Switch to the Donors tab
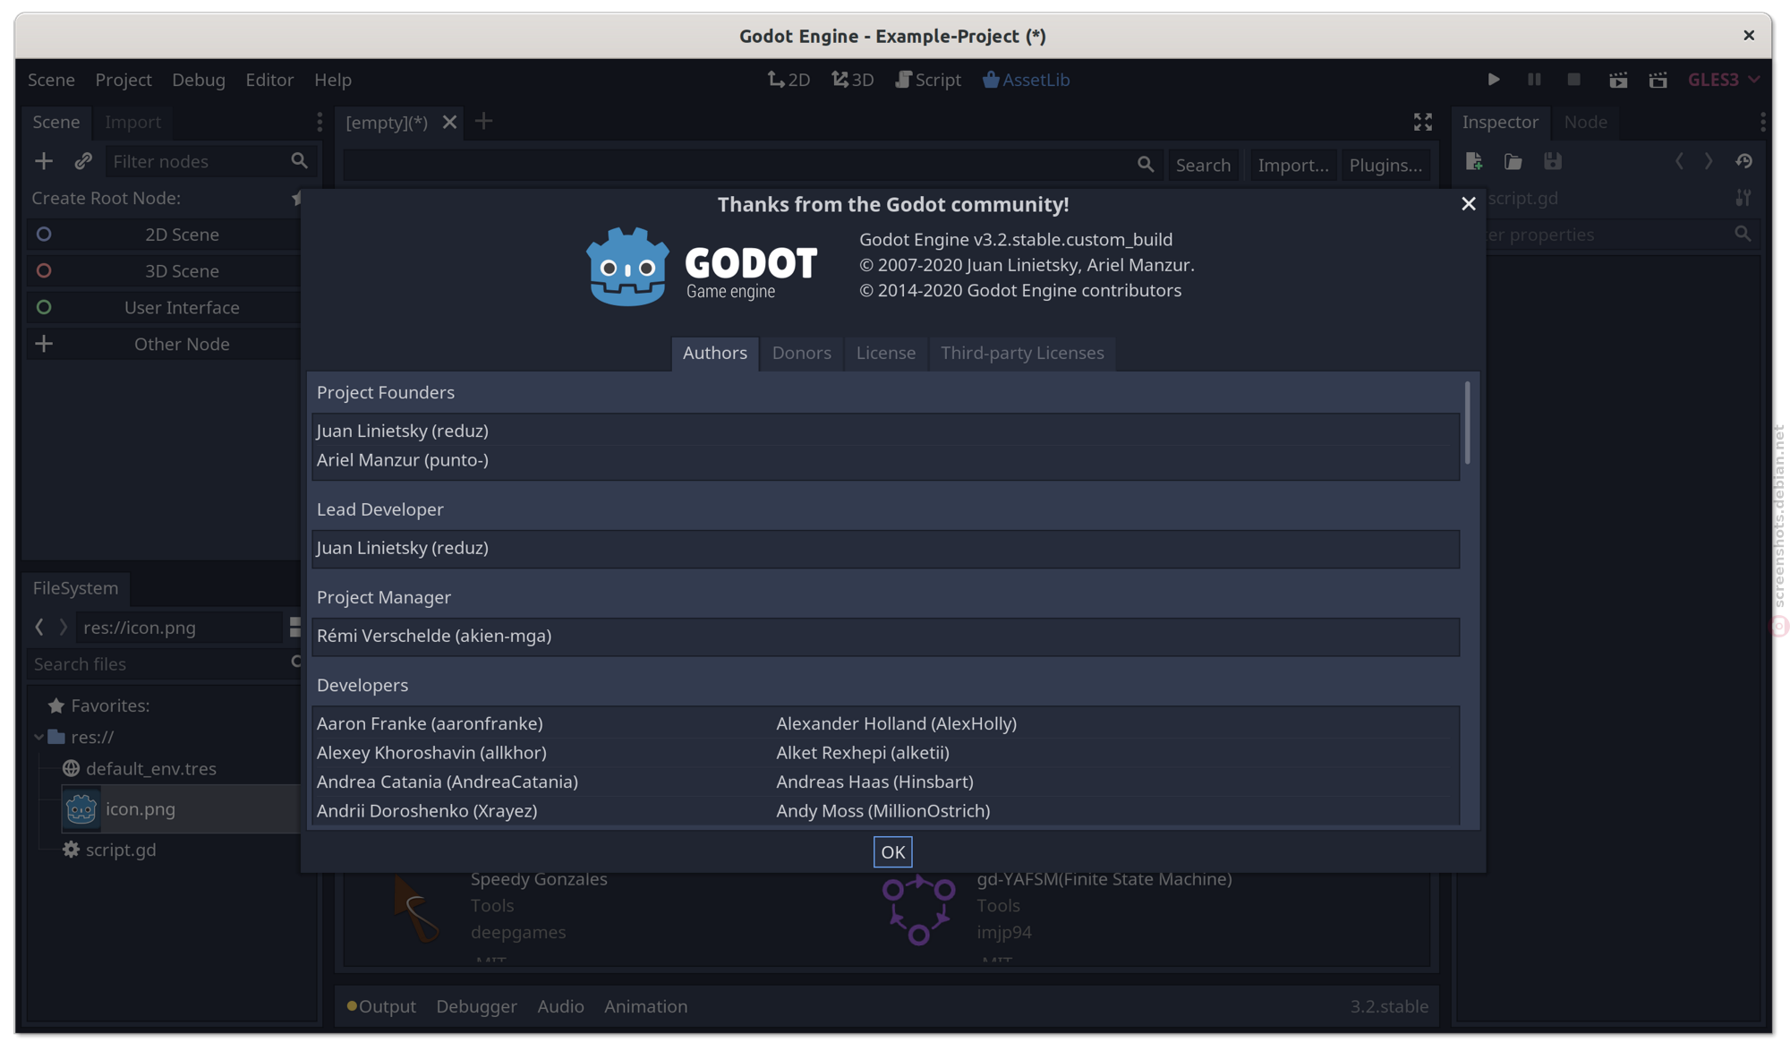 tap(802, 353)
